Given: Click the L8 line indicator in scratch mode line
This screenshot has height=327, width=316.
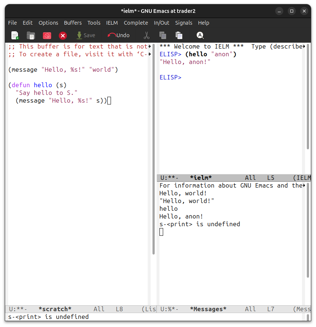Looking at the screenshot, I should pos(119,309).
